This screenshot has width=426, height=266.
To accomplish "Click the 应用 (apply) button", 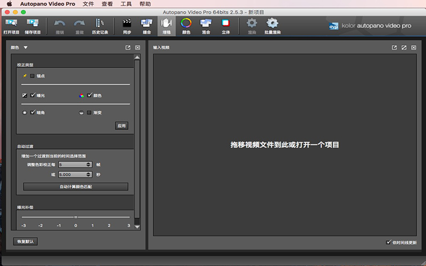I will coord(121,126).
